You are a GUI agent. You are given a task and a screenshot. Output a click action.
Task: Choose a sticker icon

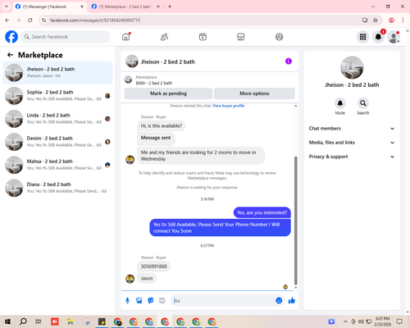pyautogui.click(x=151, y=301)
